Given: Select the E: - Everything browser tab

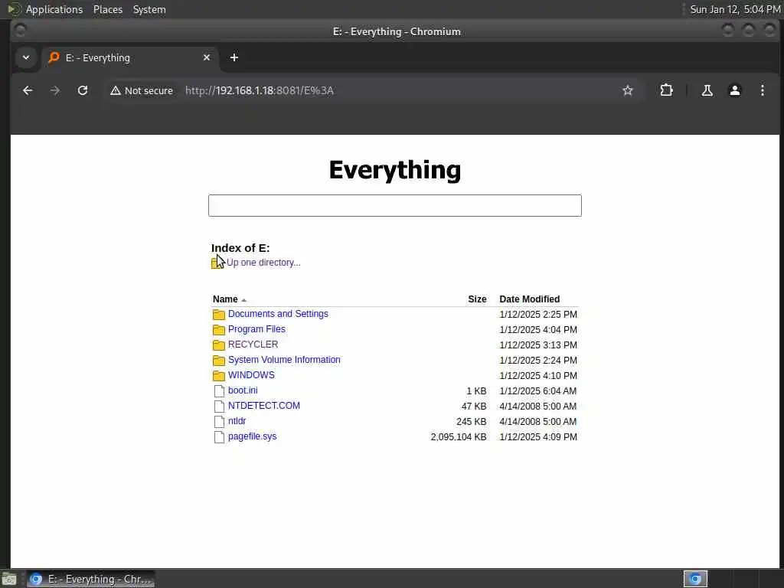Looking at the screenshot, I should point(129,57).
